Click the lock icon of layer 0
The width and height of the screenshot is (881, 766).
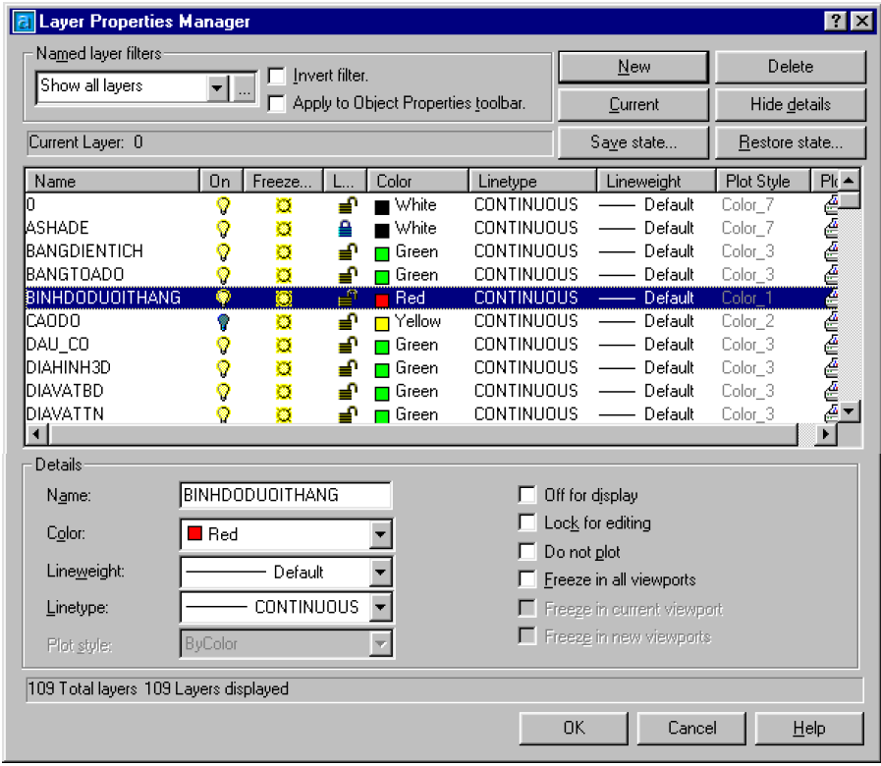tap(348, 205)
